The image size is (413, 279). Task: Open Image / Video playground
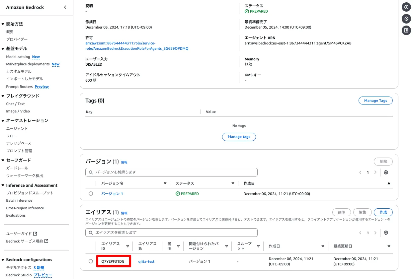(18, 111)
